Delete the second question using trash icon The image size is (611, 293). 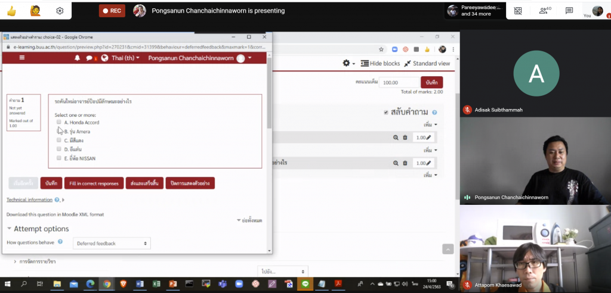(405, 163)
